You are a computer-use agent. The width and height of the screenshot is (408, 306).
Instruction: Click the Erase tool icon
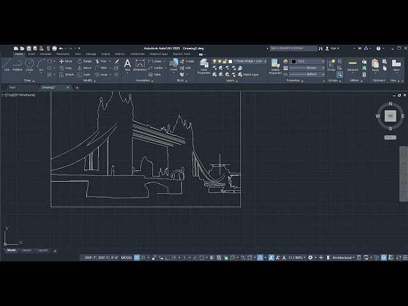[117, 61]
